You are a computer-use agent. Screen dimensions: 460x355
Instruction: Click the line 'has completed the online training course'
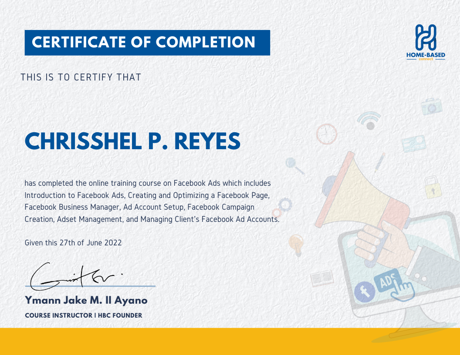pos(148,183)
